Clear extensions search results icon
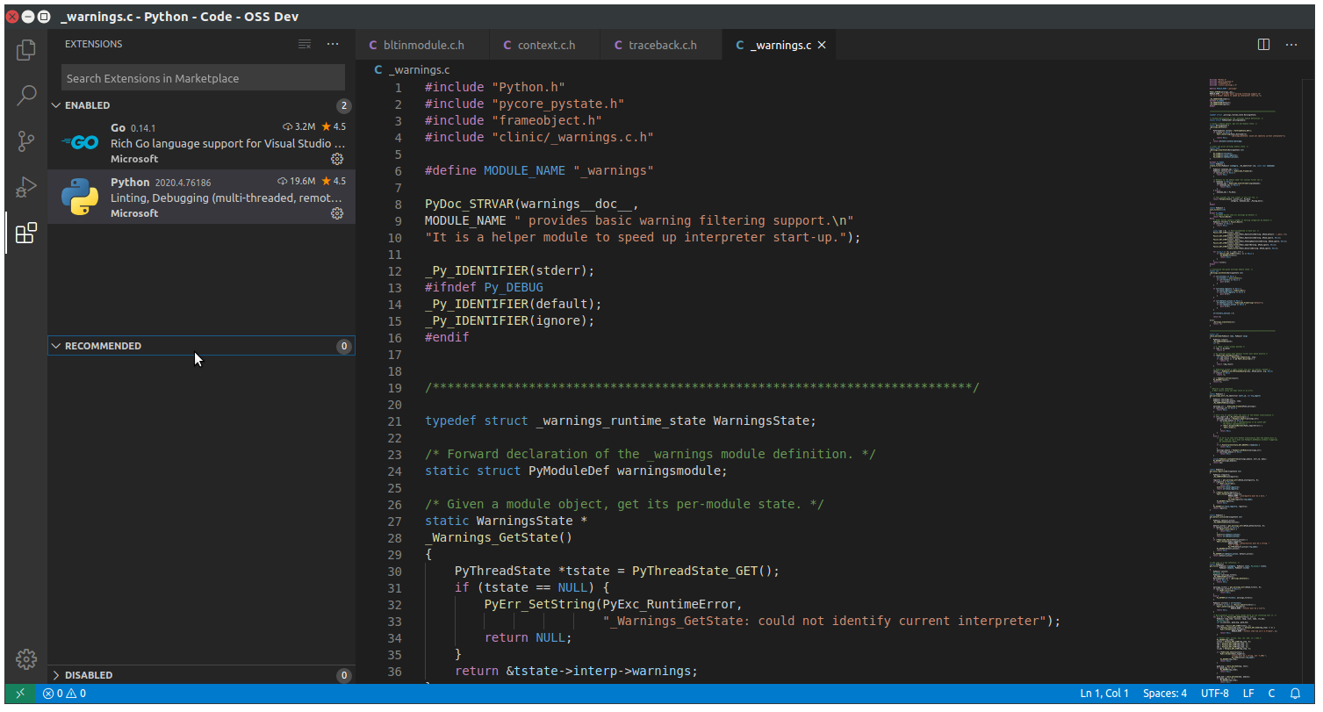The image size is (1323, 712). (305, 44)
